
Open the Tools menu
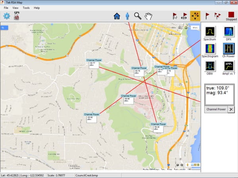pyautogui.click(x=26, y=8)
